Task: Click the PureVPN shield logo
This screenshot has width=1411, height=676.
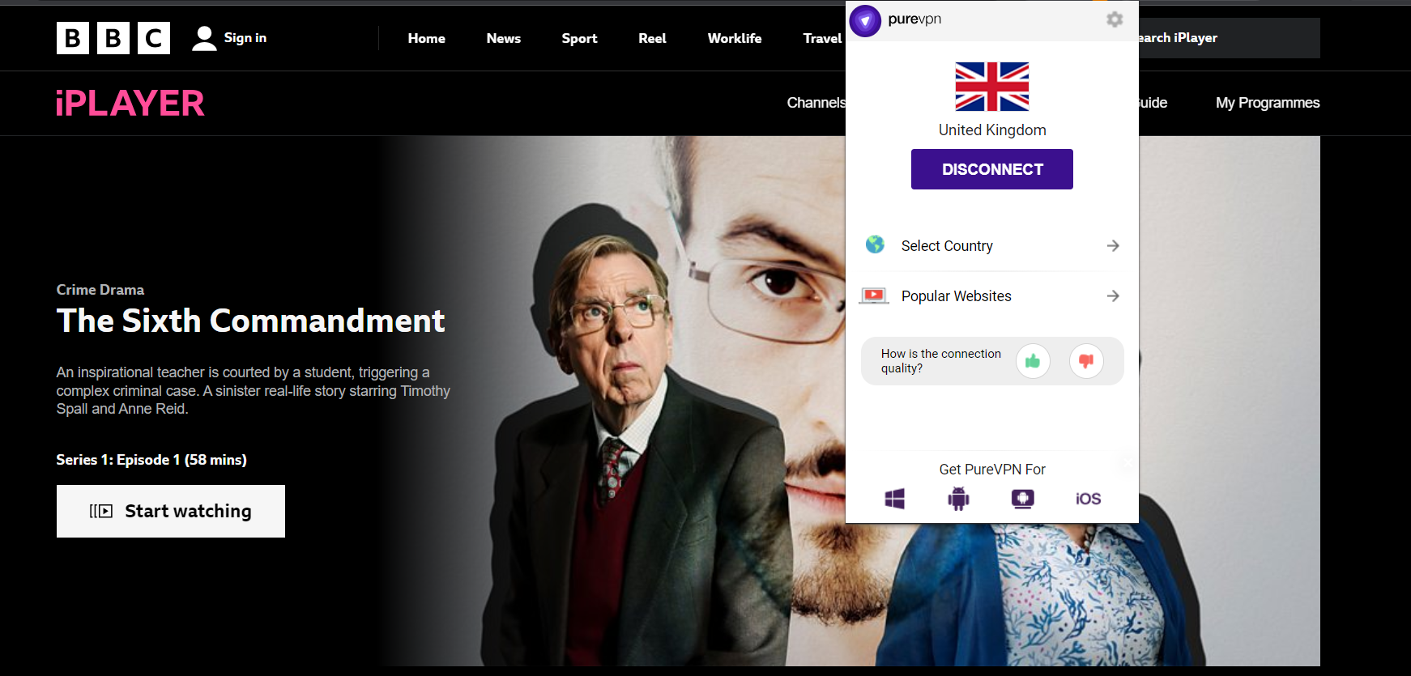Action: click(865, 21)
